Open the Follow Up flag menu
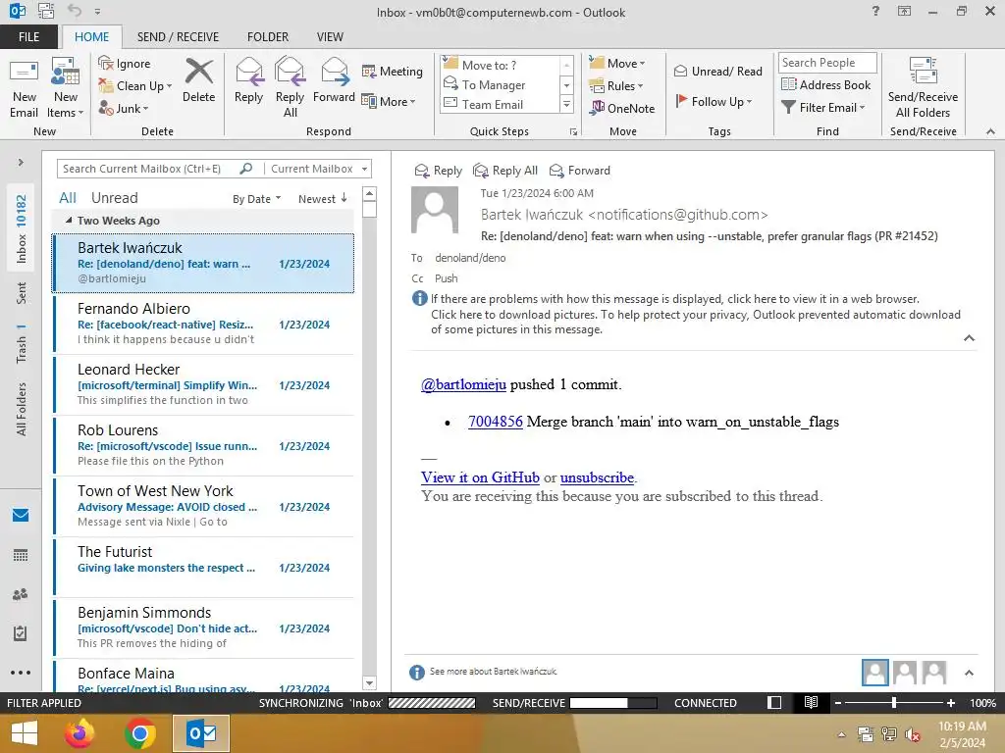 [714, 101]
